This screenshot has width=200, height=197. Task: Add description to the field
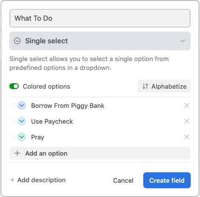tap(38, 180)
